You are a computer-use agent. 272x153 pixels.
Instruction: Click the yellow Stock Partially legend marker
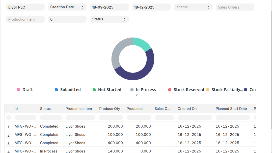208,90
